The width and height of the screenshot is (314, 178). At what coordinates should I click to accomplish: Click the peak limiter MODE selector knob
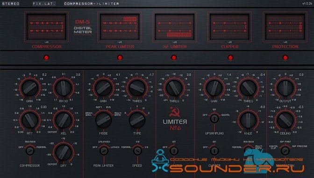[103, 120]
